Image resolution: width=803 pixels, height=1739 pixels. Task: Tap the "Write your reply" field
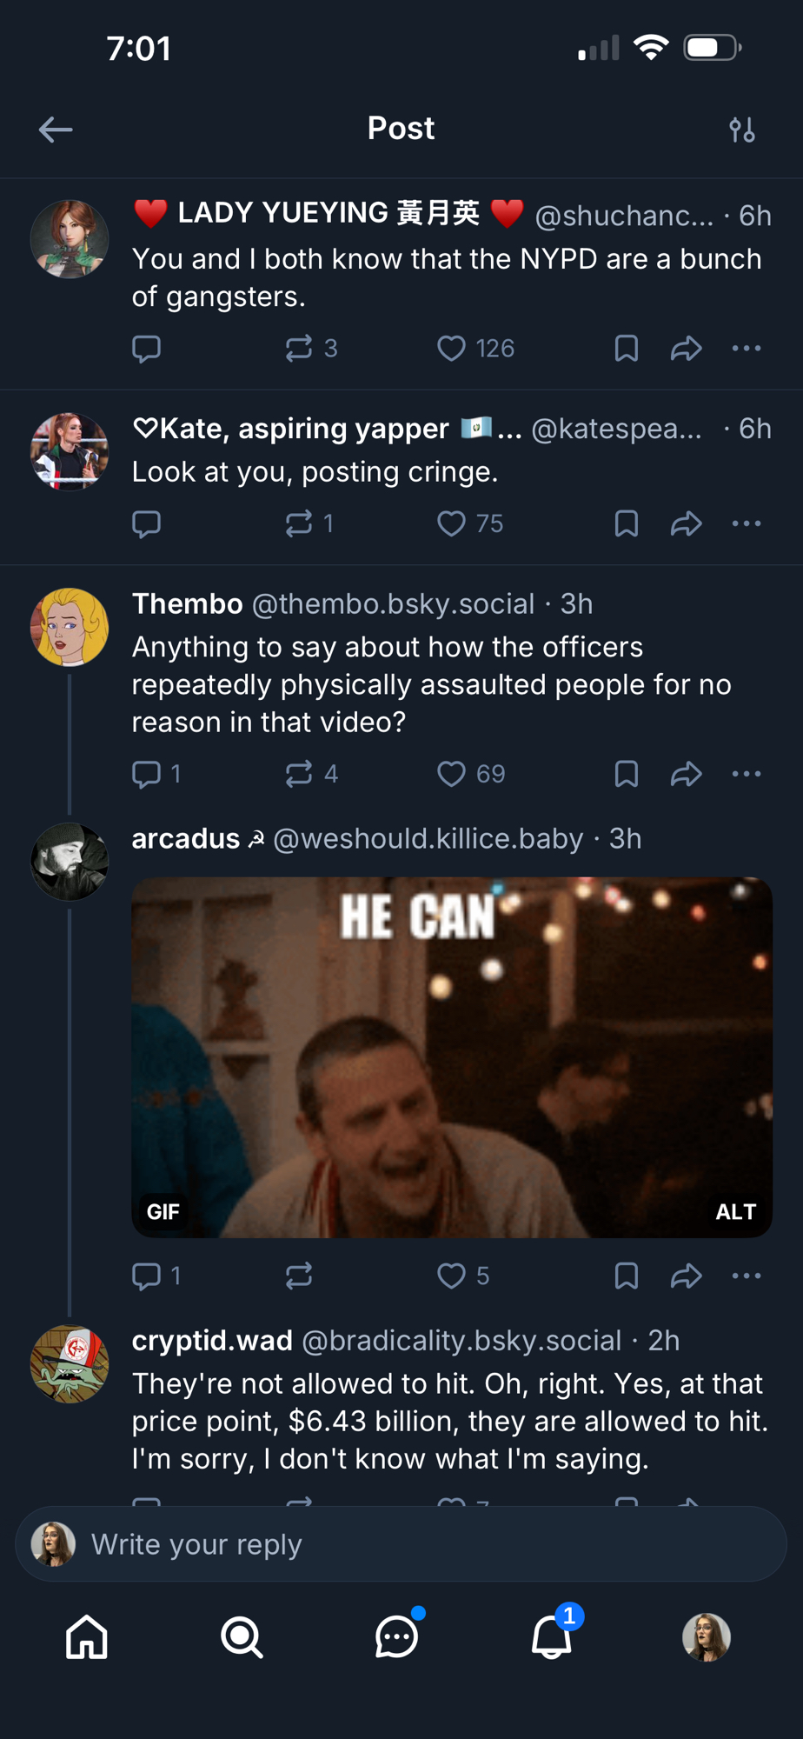pyautogui.click(x=400, y=1544)
